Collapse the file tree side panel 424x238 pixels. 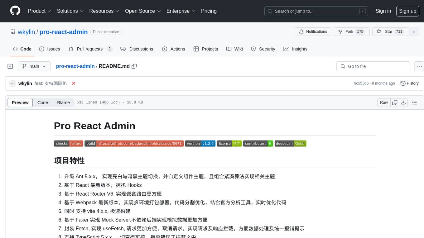(x=10, y=66)
